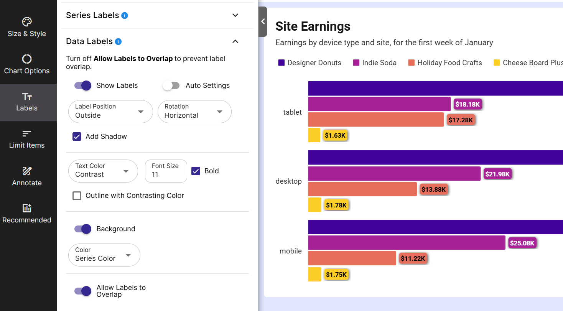Disable the Allow Labels to Overlap toggle
The height and width of the screenshot is (311, 563).
click(82, 291)
